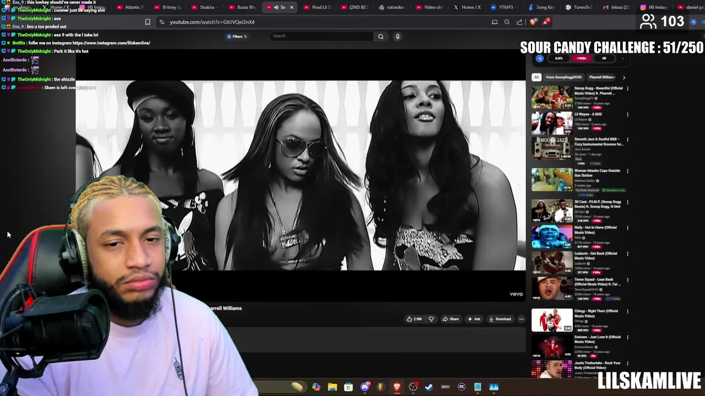Open Justin Timberlake Rock Your Body thumbnail
The height and width of the screenshot is (396, 705).
(x=552, y=369)
